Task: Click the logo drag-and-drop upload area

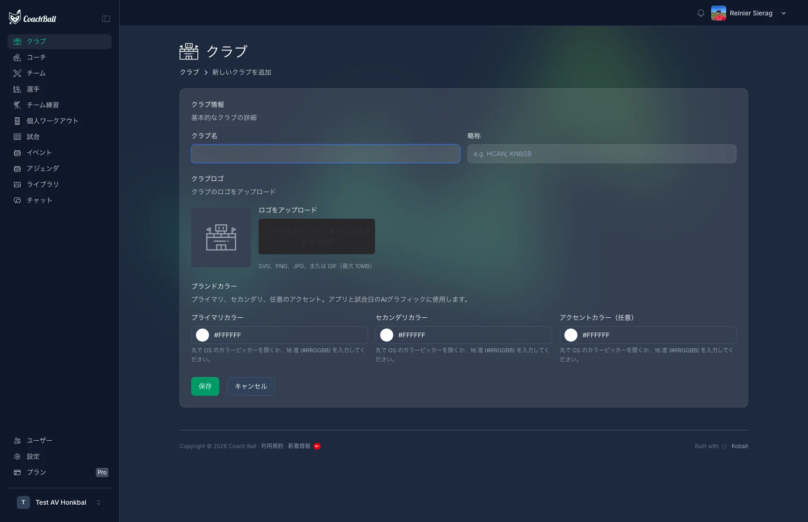Action: click(317, 236)
